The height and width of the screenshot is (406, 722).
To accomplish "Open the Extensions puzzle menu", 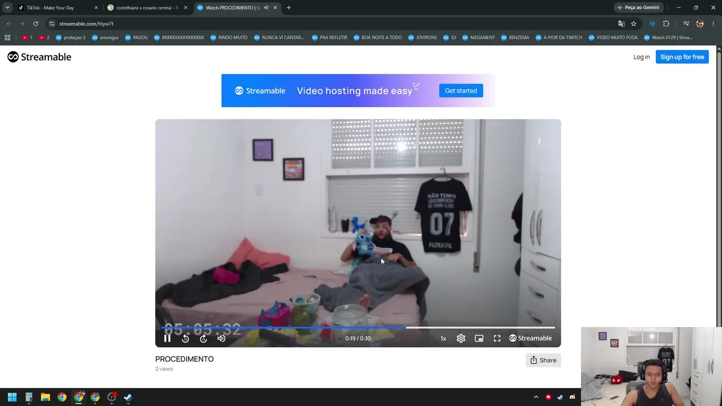I will click(x=666, y=24).
